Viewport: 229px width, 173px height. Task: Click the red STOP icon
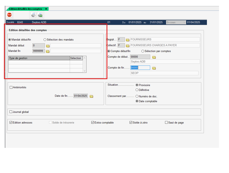(9, 15)
